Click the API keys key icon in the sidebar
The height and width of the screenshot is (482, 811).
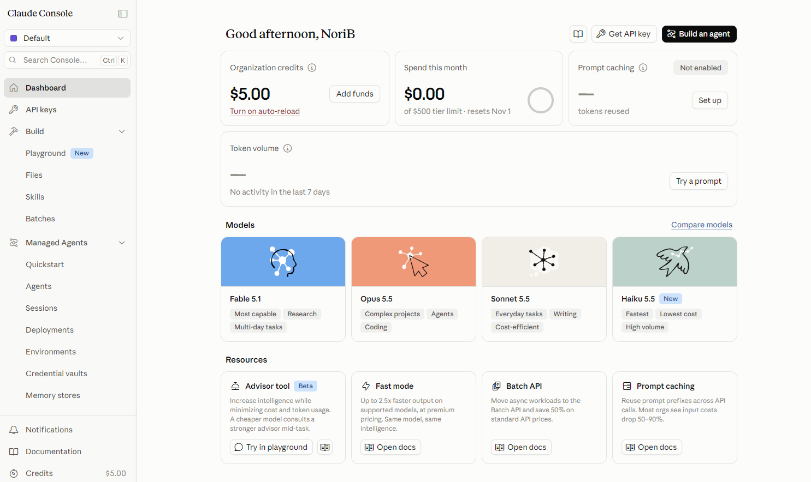point(14,110)
